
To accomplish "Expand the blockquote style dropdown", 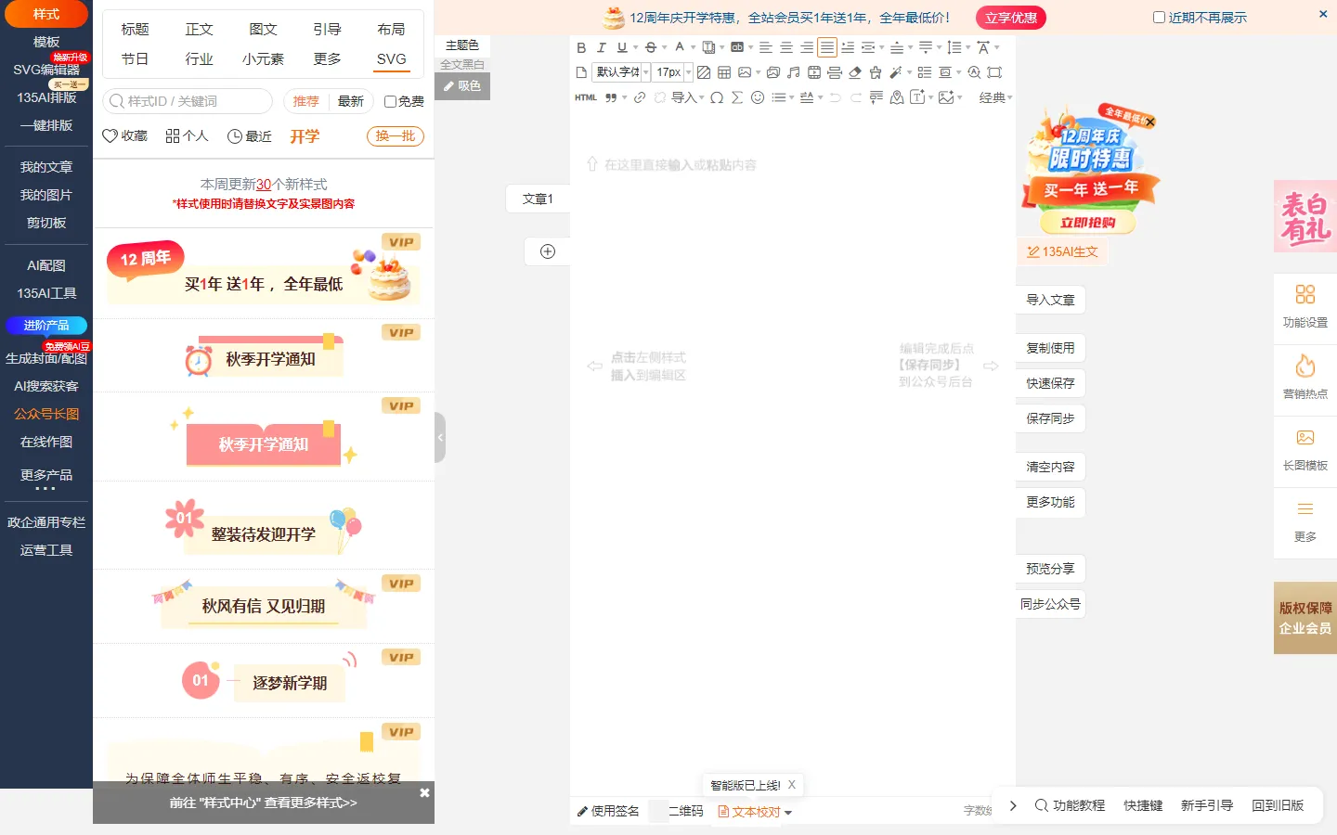I will click(x=625, y=97).
